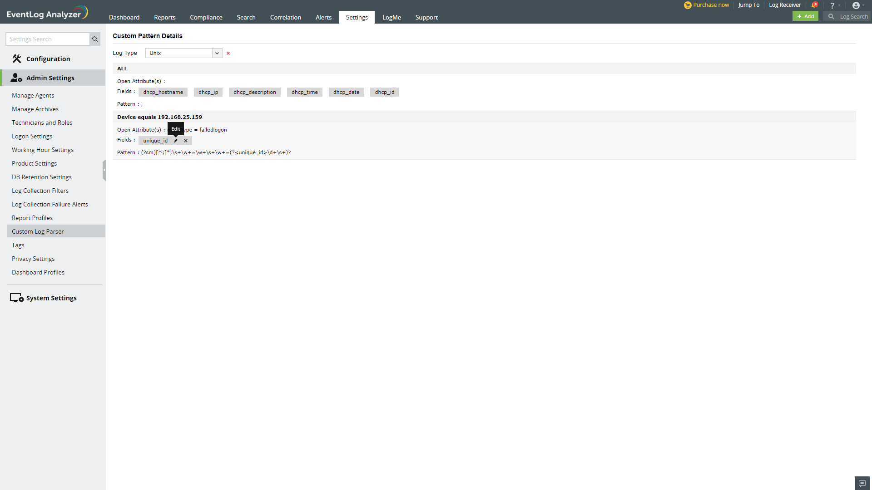Go to Privacy Settings page
The width and height of the screenshot is (872, 490).
(x=33, y=259)
